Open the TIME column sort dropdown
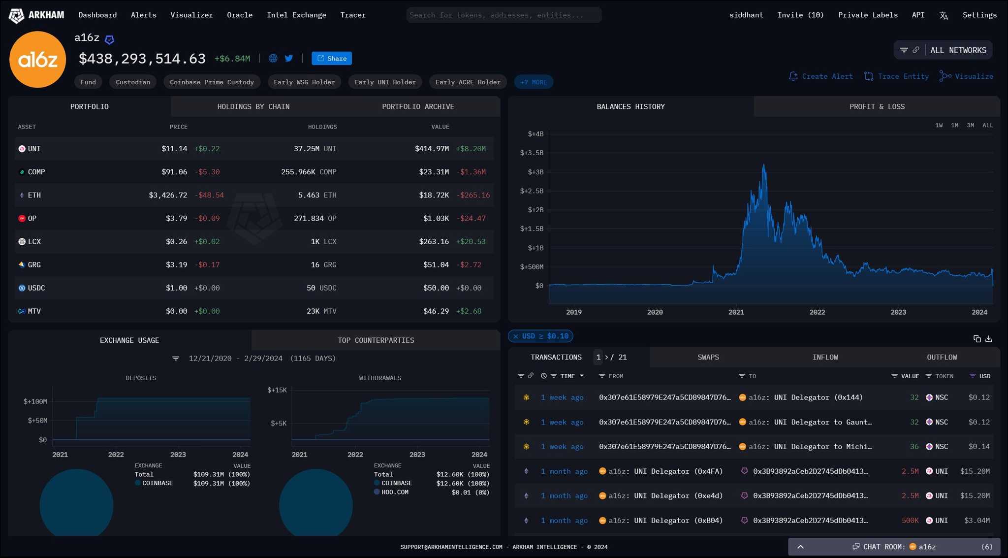 [x=582, y=376]
